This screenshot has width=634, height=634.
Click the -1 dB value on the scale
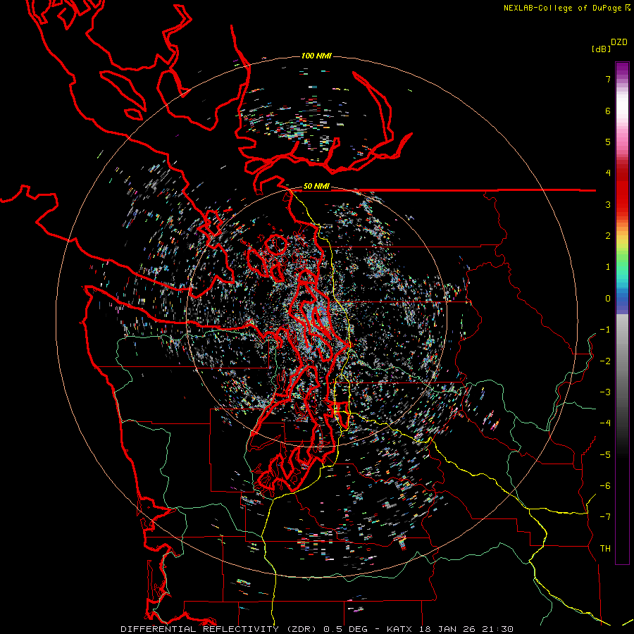[x=605, y=330]
